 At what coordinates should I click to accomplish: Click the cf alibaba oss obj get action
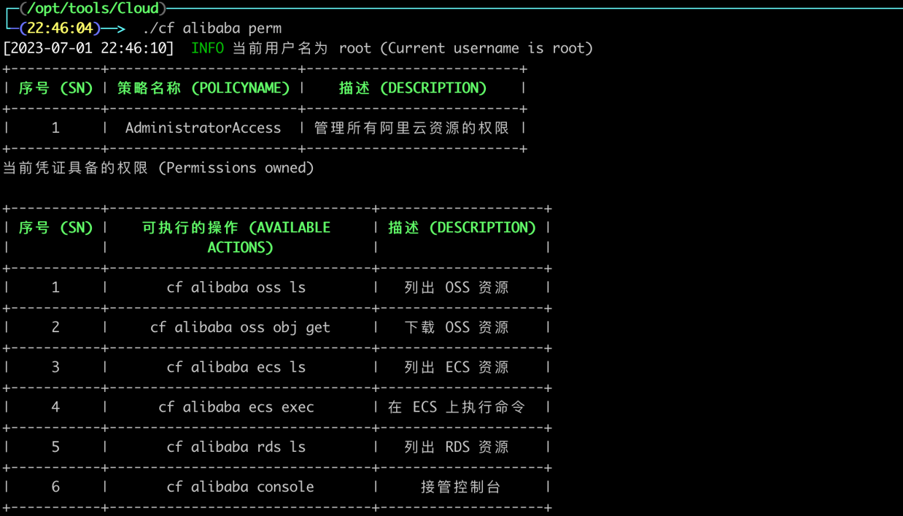pos(240,328)
